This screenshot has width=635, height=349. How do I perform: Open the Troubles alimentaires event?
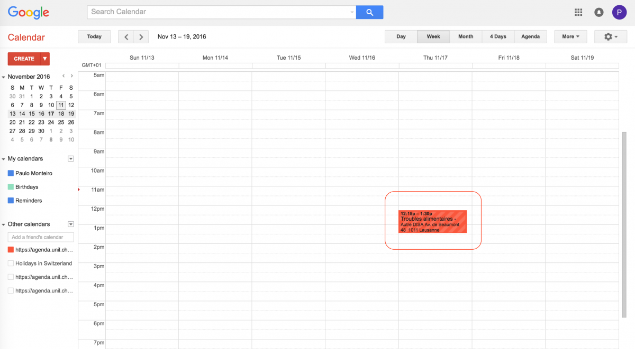coord(432,222)
